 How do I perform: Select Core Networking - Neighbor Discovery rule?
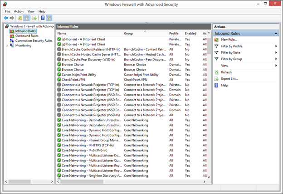click(x=132, y=175)
